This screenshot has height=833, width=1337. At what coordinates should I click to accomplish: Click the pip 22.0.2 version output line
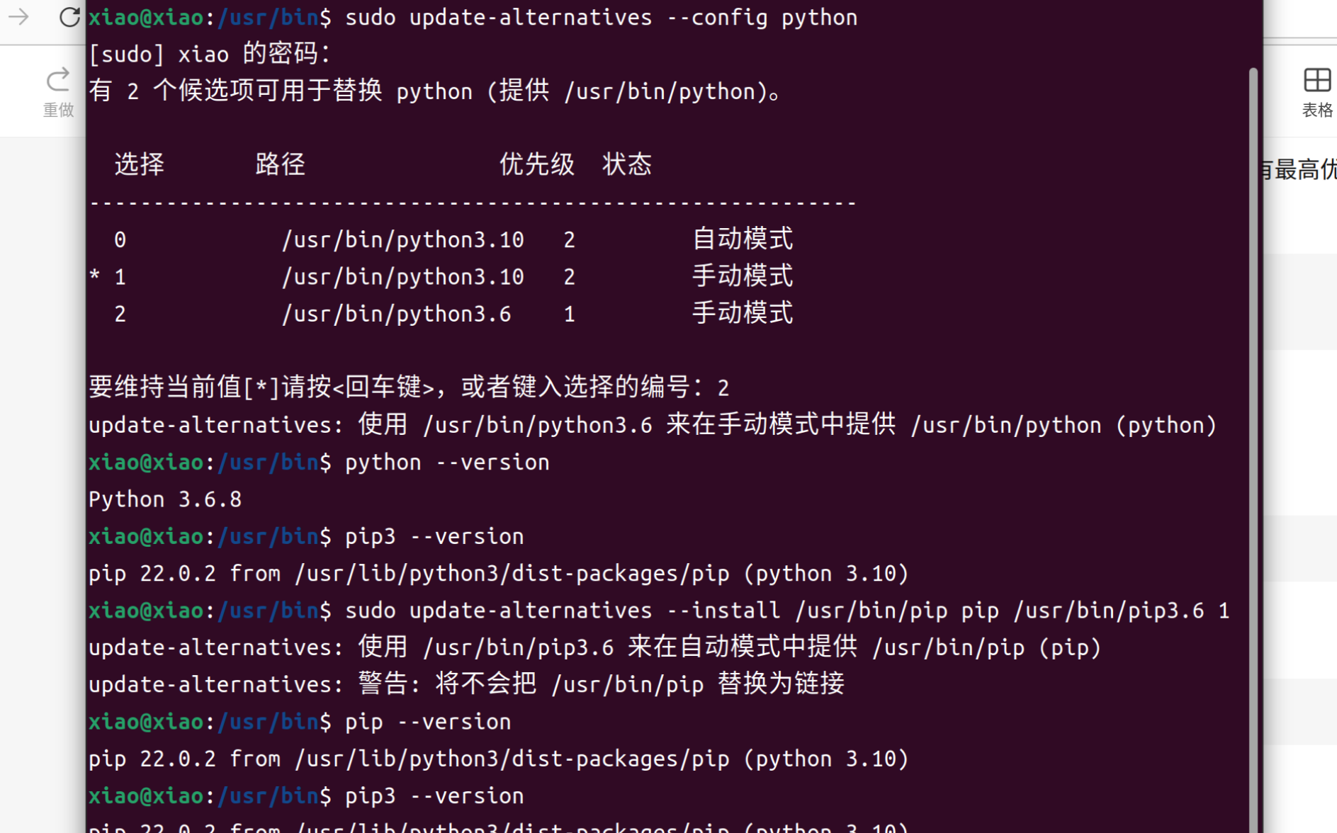(496, 573)
